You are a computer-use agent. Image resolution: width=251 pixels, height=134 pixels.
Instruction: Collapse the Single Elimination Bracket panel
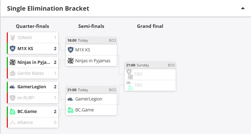[x=243, y=8]
